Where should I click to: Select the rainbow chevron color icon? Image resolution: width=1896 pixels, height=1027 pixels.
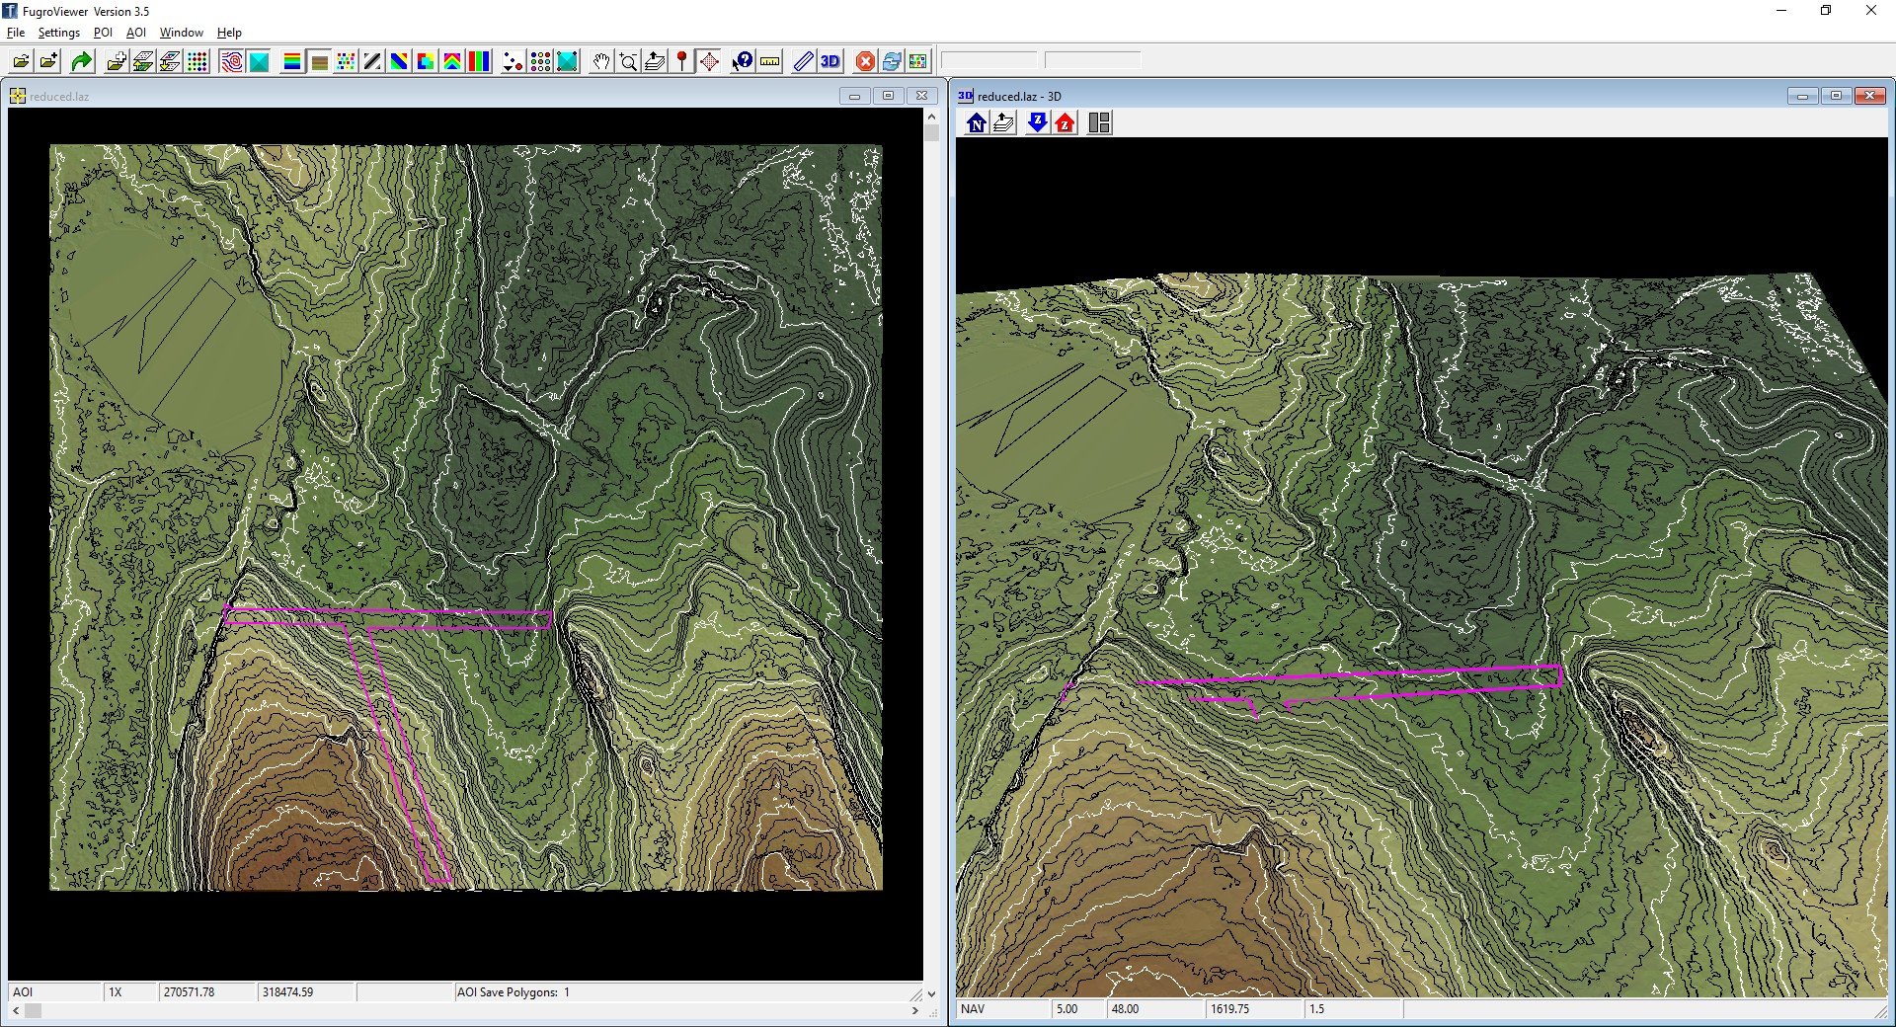[452, 61]
